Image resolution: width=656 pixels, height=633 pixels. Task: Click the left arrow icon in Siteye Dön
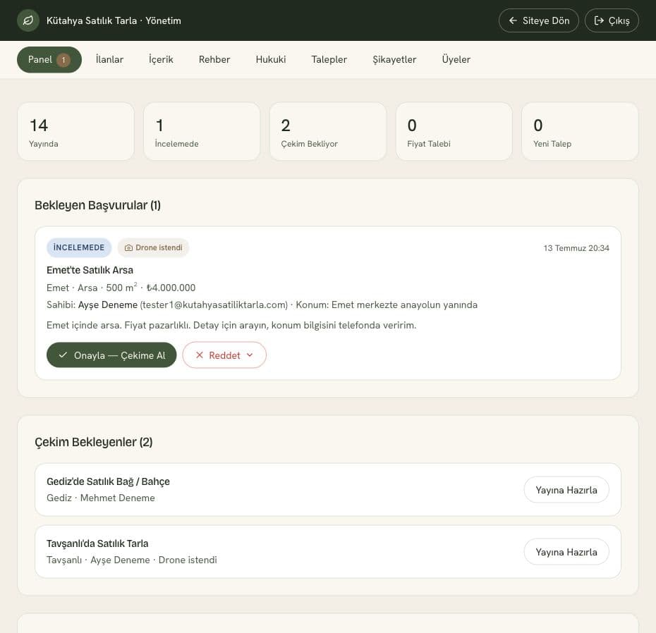(x=513, y=20)
